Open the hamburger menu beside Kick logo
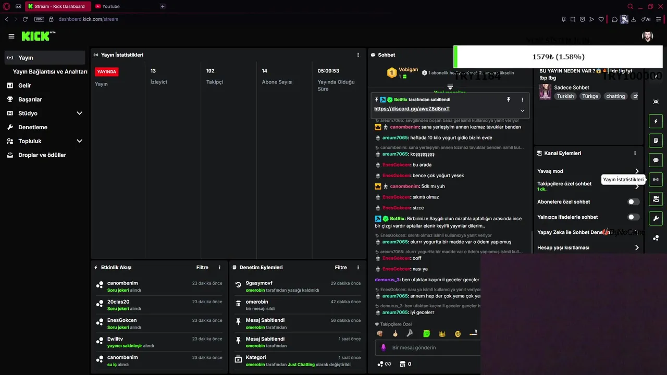The image size is (667, 375). click(x=11, y=36)
